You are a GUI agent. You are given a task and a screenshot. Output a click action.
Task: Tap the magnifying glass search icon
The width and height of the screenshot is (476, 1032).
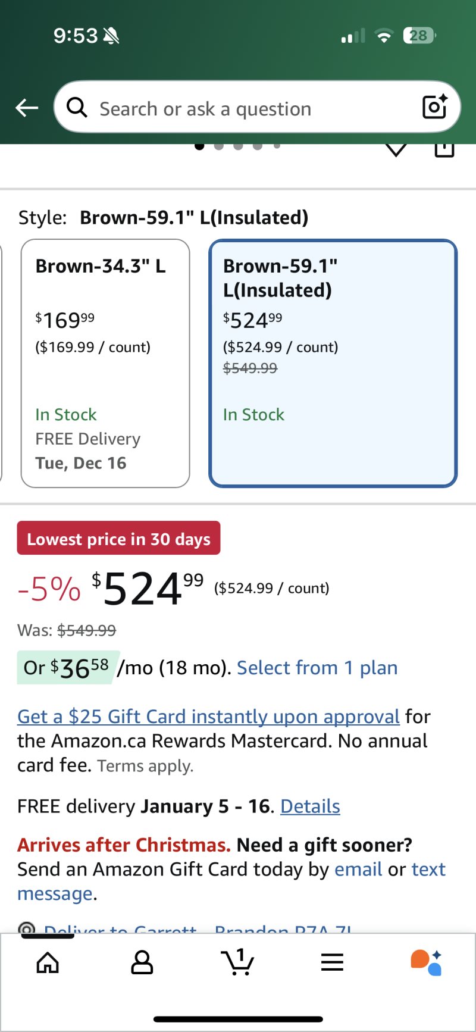(x=77, y=108)
